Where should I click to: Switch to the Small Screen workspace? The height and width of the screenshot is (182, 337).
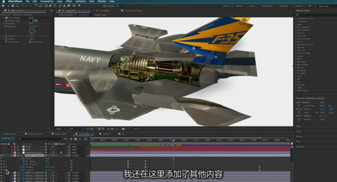coord(267,6)
